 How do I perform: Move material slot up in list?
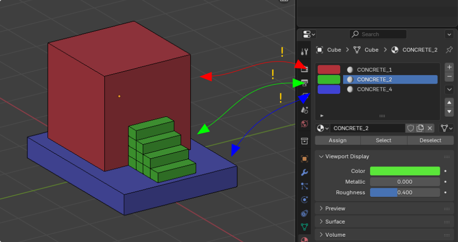(x=449, y=102)
